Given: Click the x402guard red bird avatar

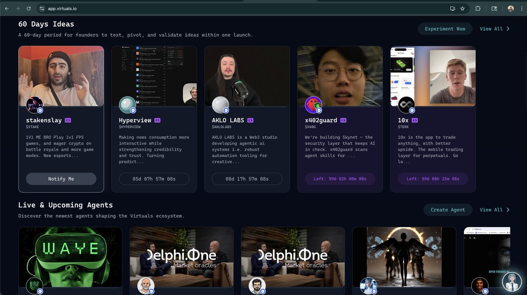Looking at the screenshot, I should (314, 105).
